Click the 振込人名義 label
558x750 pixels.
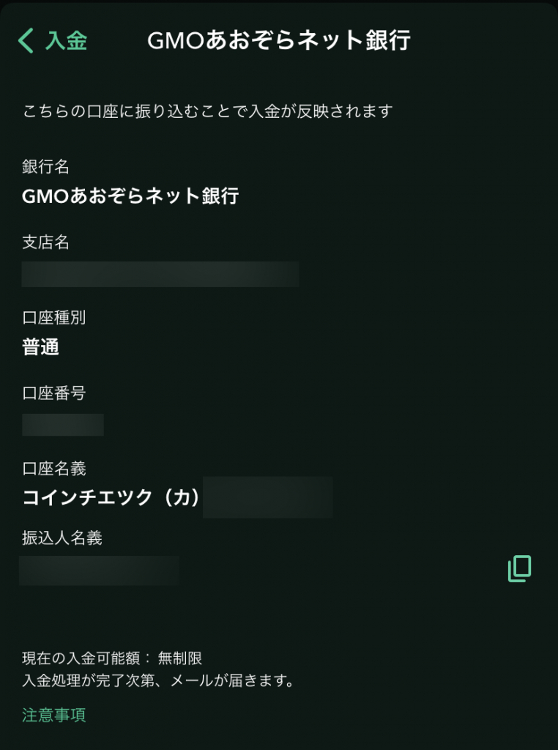click(x=62, y=538)
